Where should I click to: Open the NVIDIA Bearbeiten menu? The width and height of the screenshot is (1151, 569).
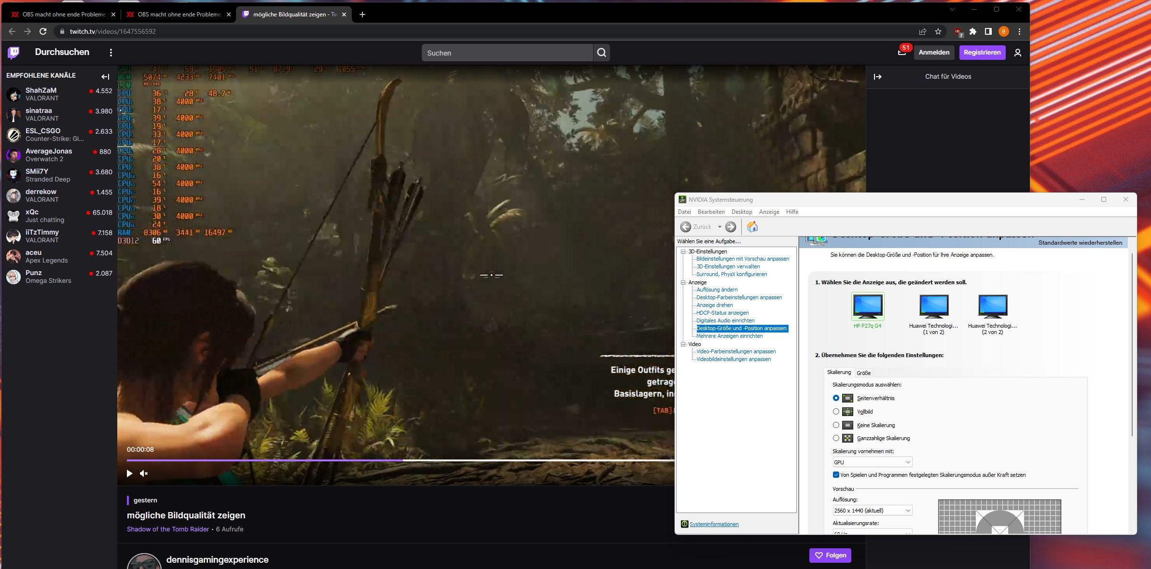(711, 212)
